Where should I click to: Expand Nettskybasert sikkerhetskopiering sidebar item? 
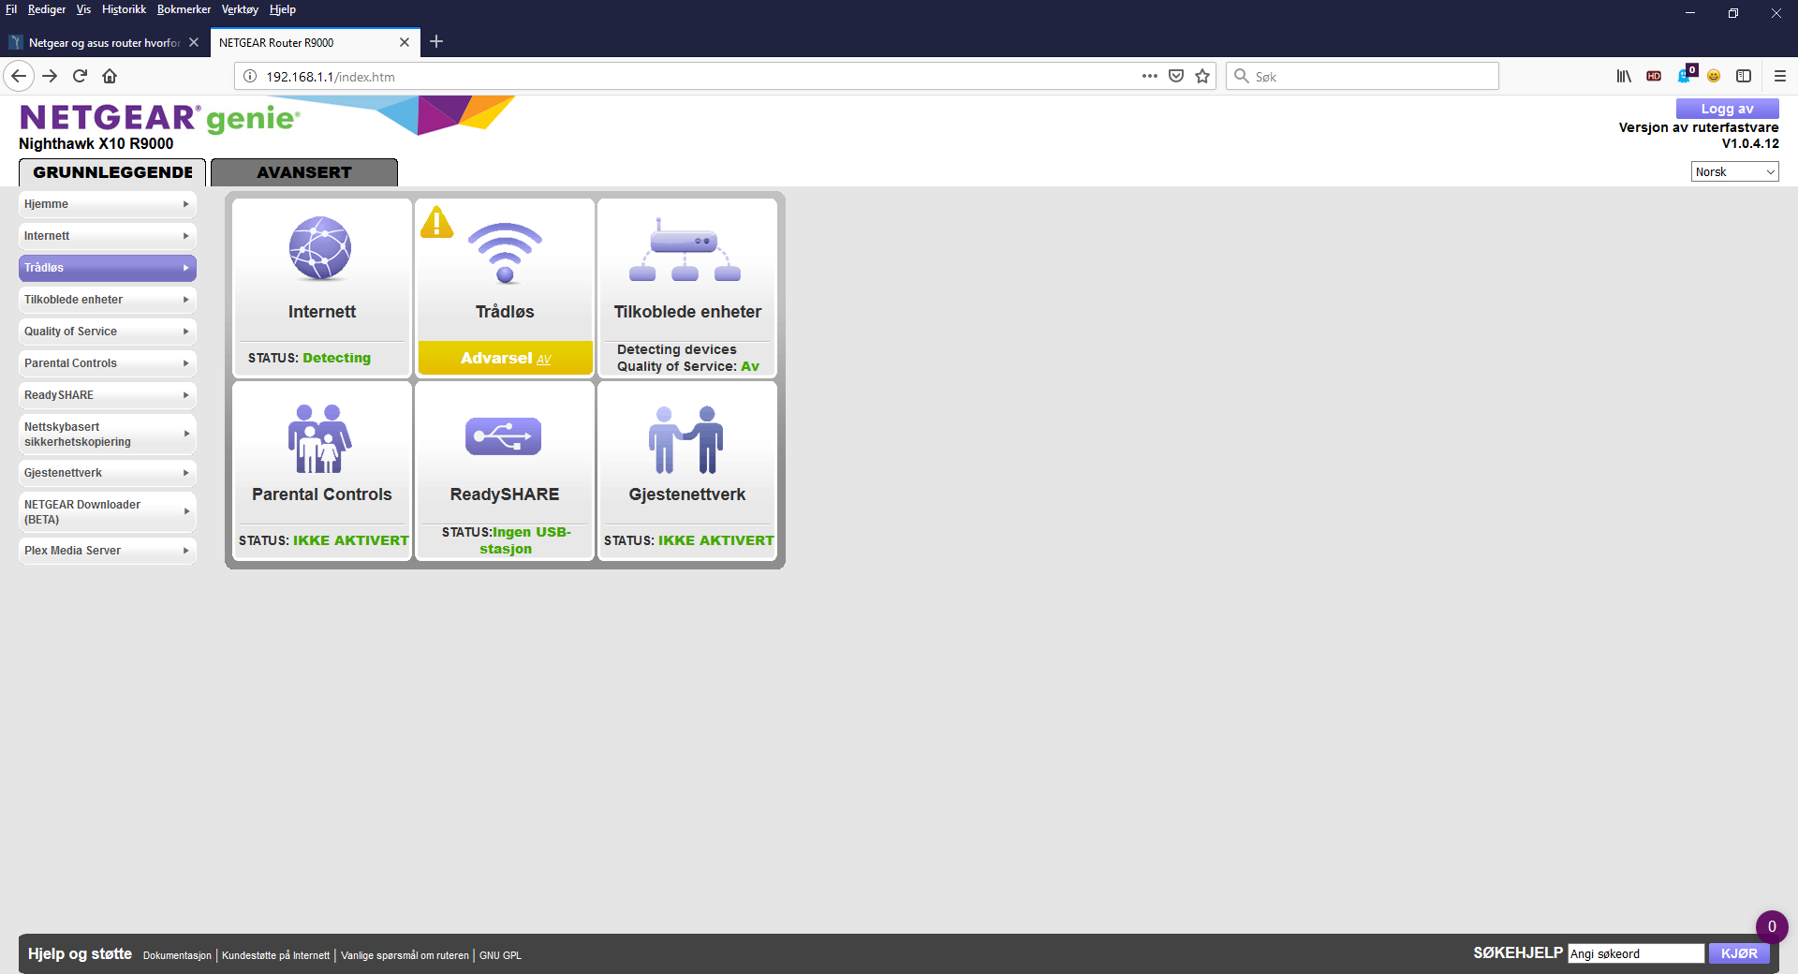pyautogui.click(x=108, y=434)
